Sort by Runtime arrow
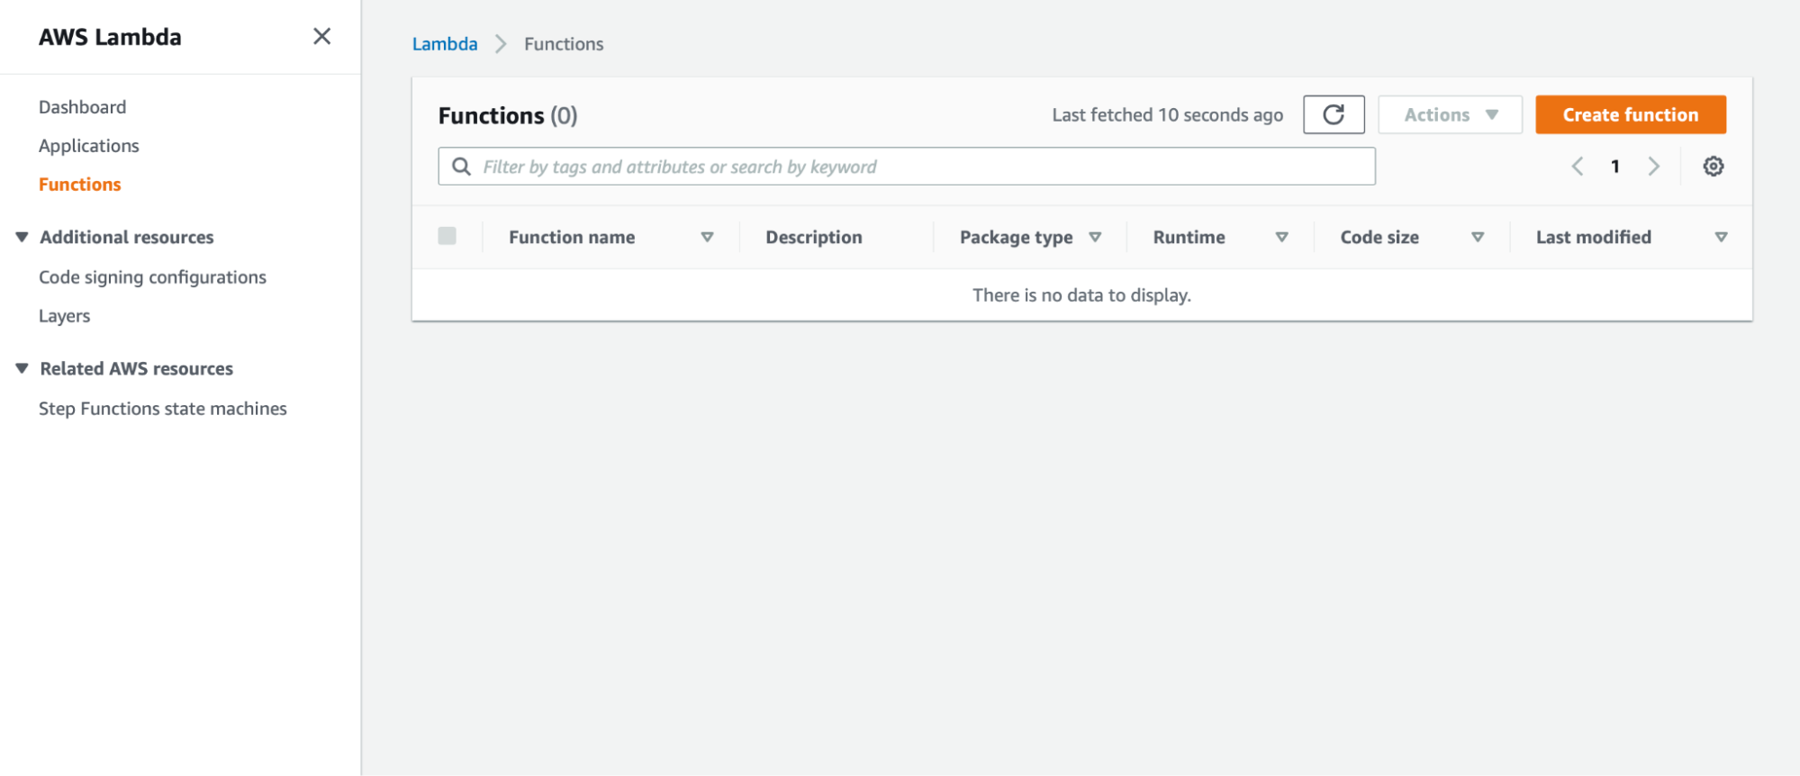The height and width of the screenshot is (776, 1800). click(x=1281, y=238)
